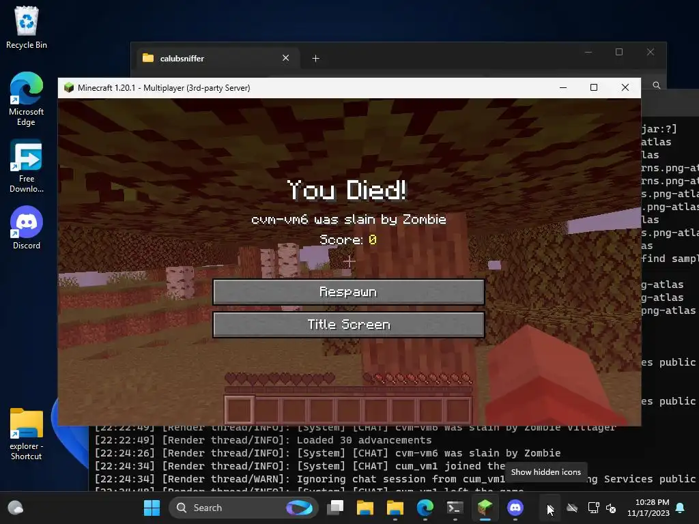Select the explorer - Shortcut desktop icon

tap(27, 435)
